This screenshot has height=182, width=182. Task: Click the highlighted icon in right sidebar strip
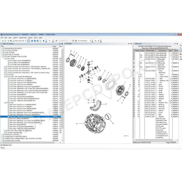pyautogui.click(x=180, y=51)
